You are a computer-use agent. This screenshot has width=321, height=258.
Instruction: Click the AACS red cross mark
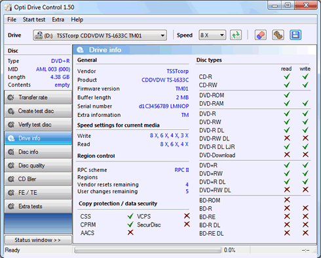coord(130,232)
